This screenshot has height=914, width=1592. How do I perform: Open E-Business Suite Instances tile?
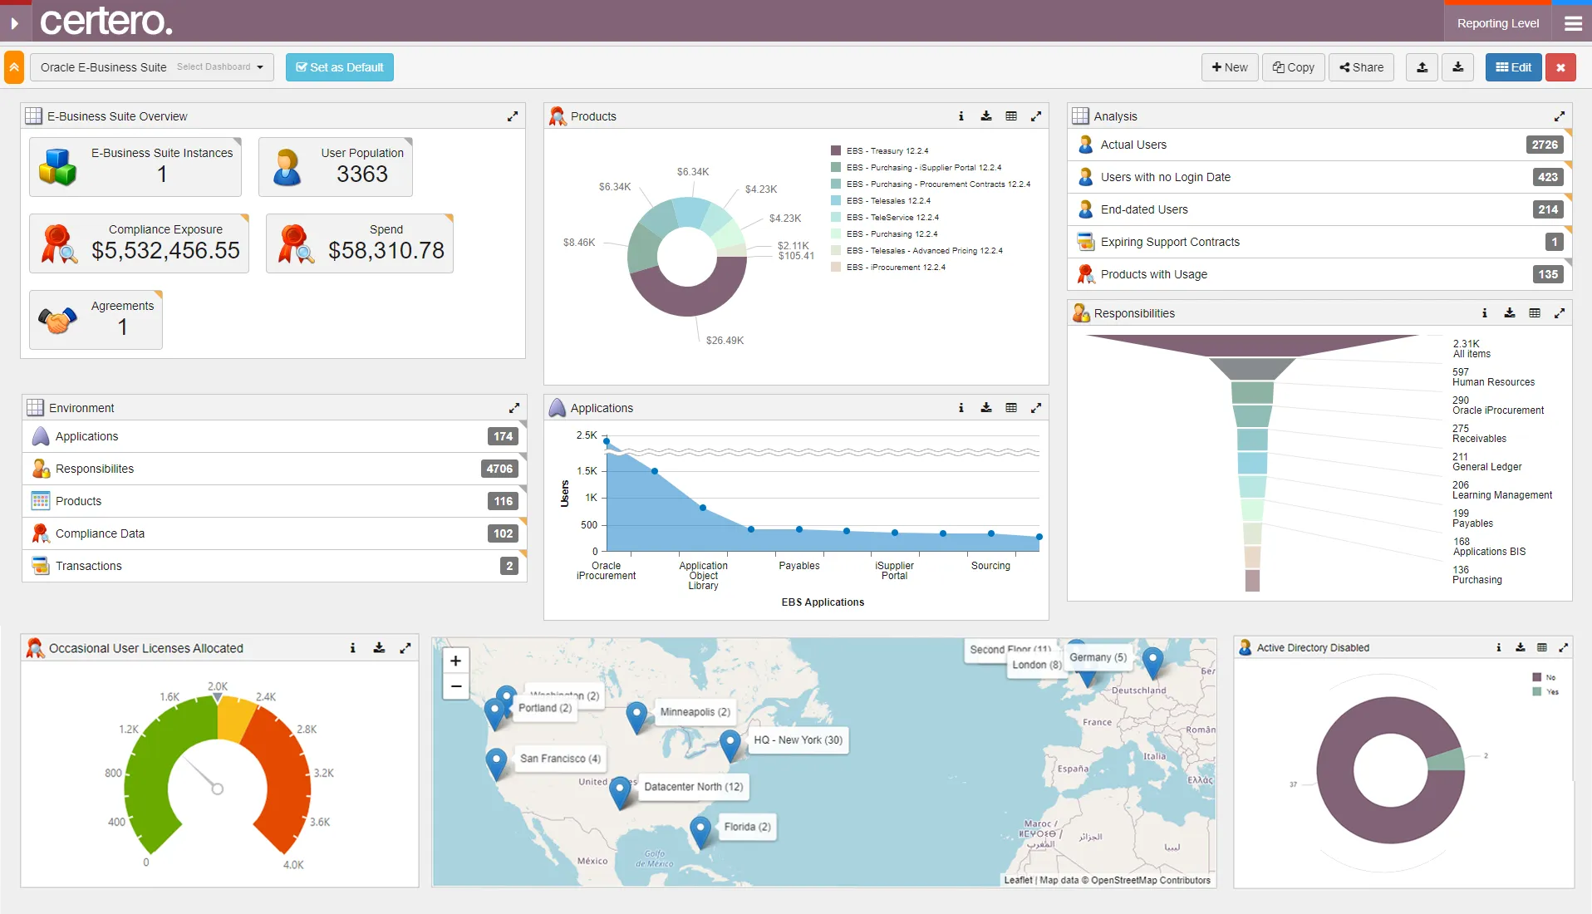135,166
